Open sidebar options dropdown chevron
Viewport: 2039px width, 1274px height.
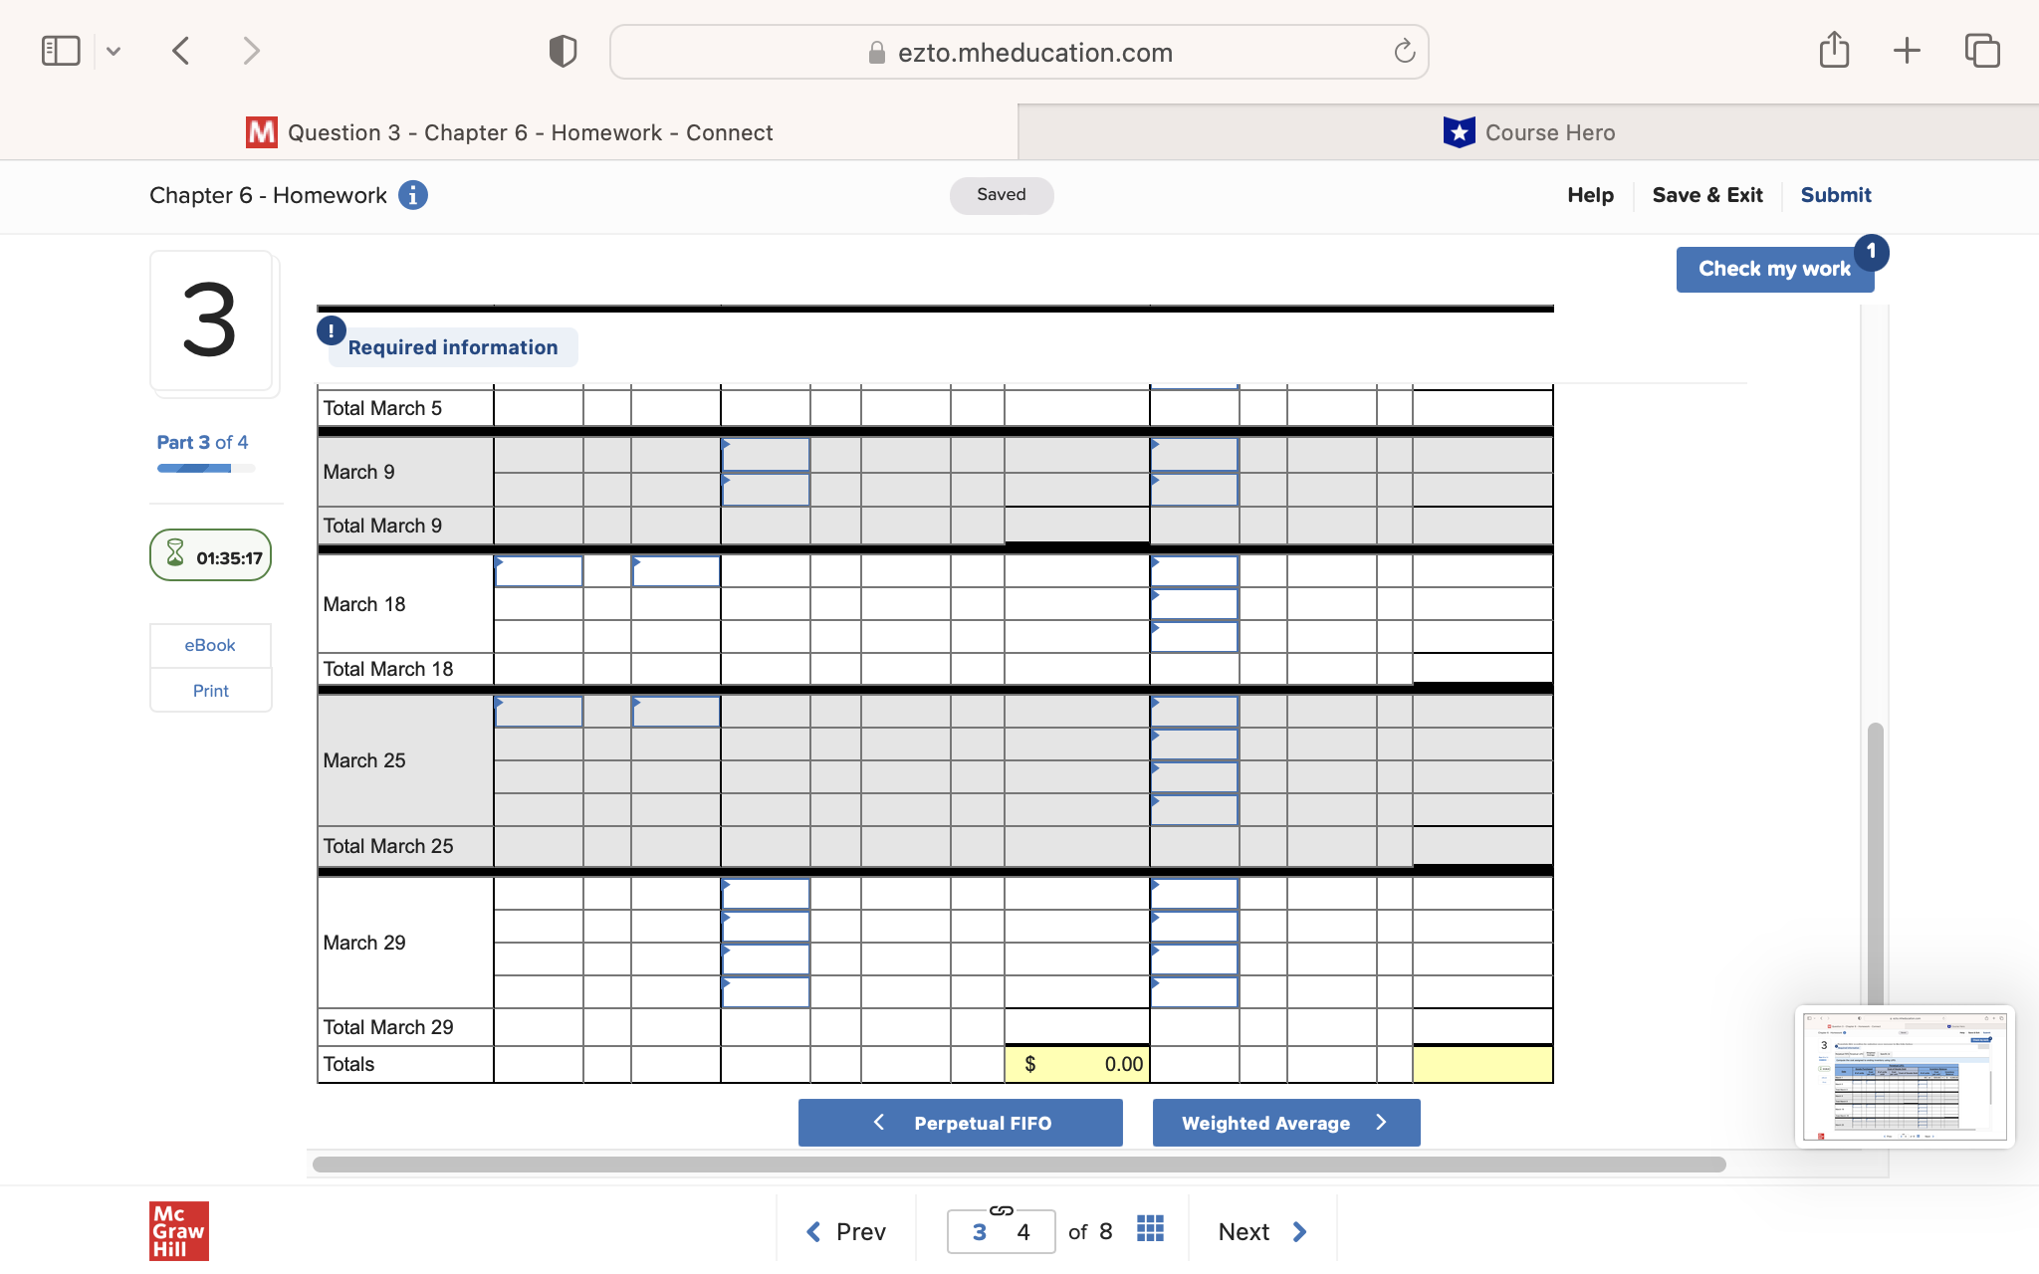click(x=113, y=51)
